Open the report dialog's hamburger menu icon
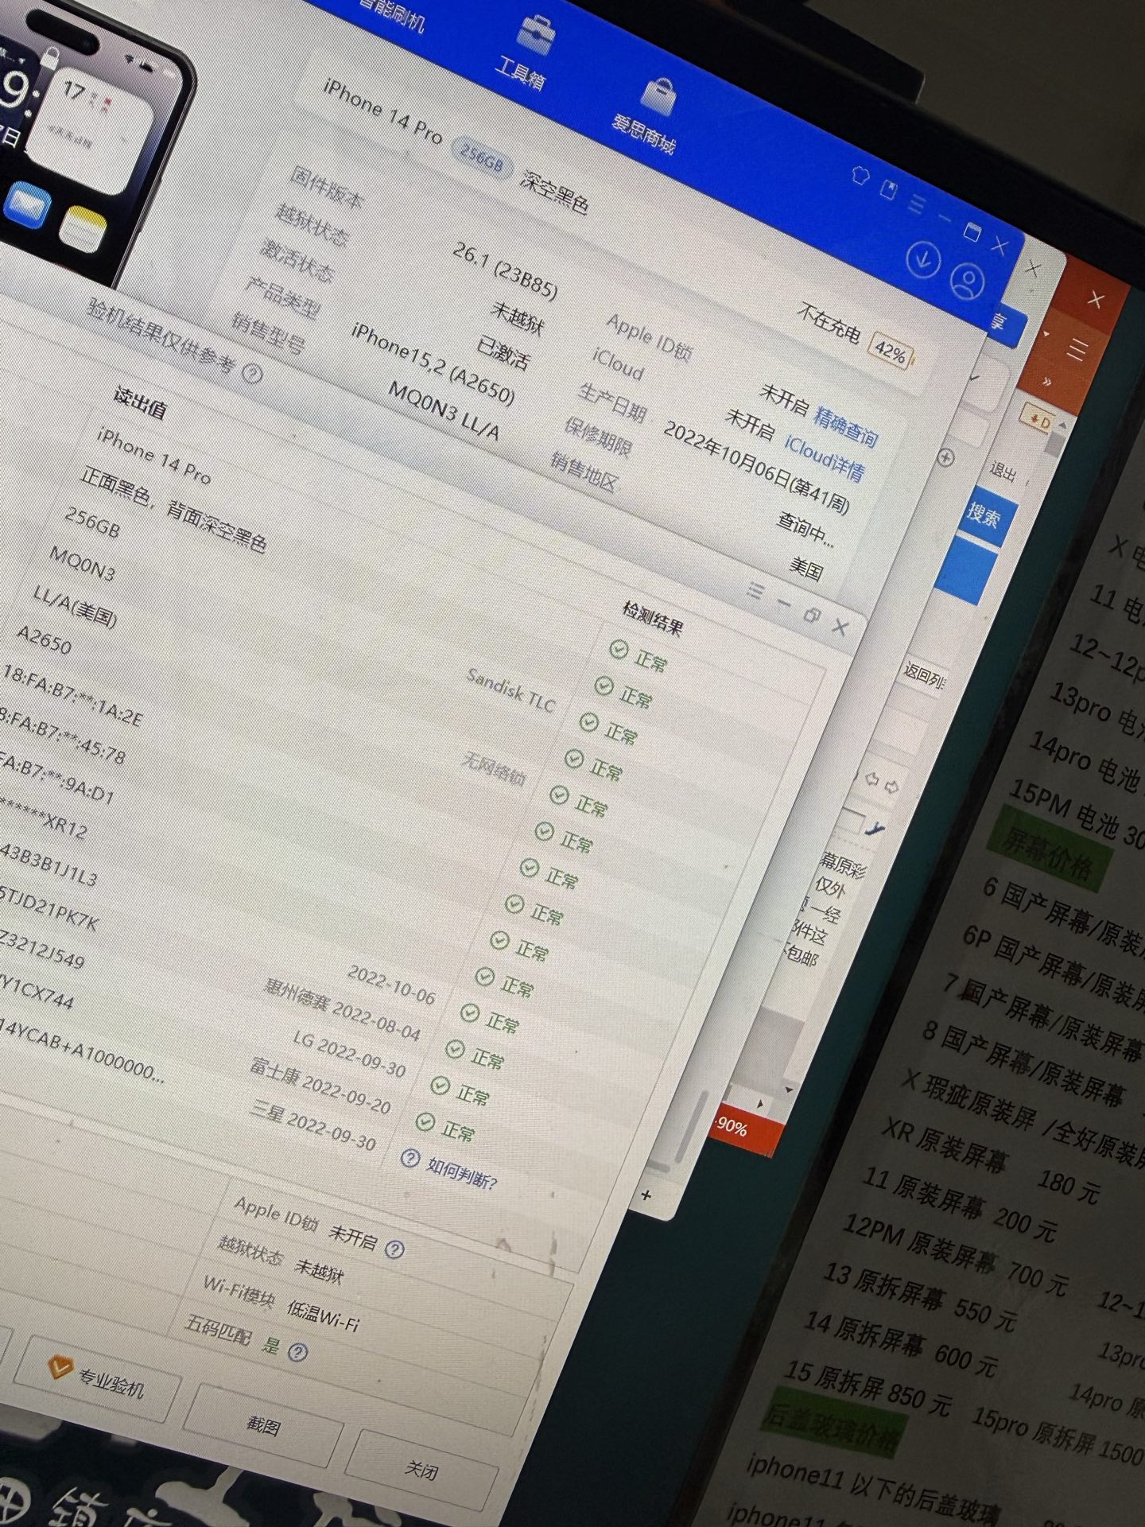 (755, 592)
